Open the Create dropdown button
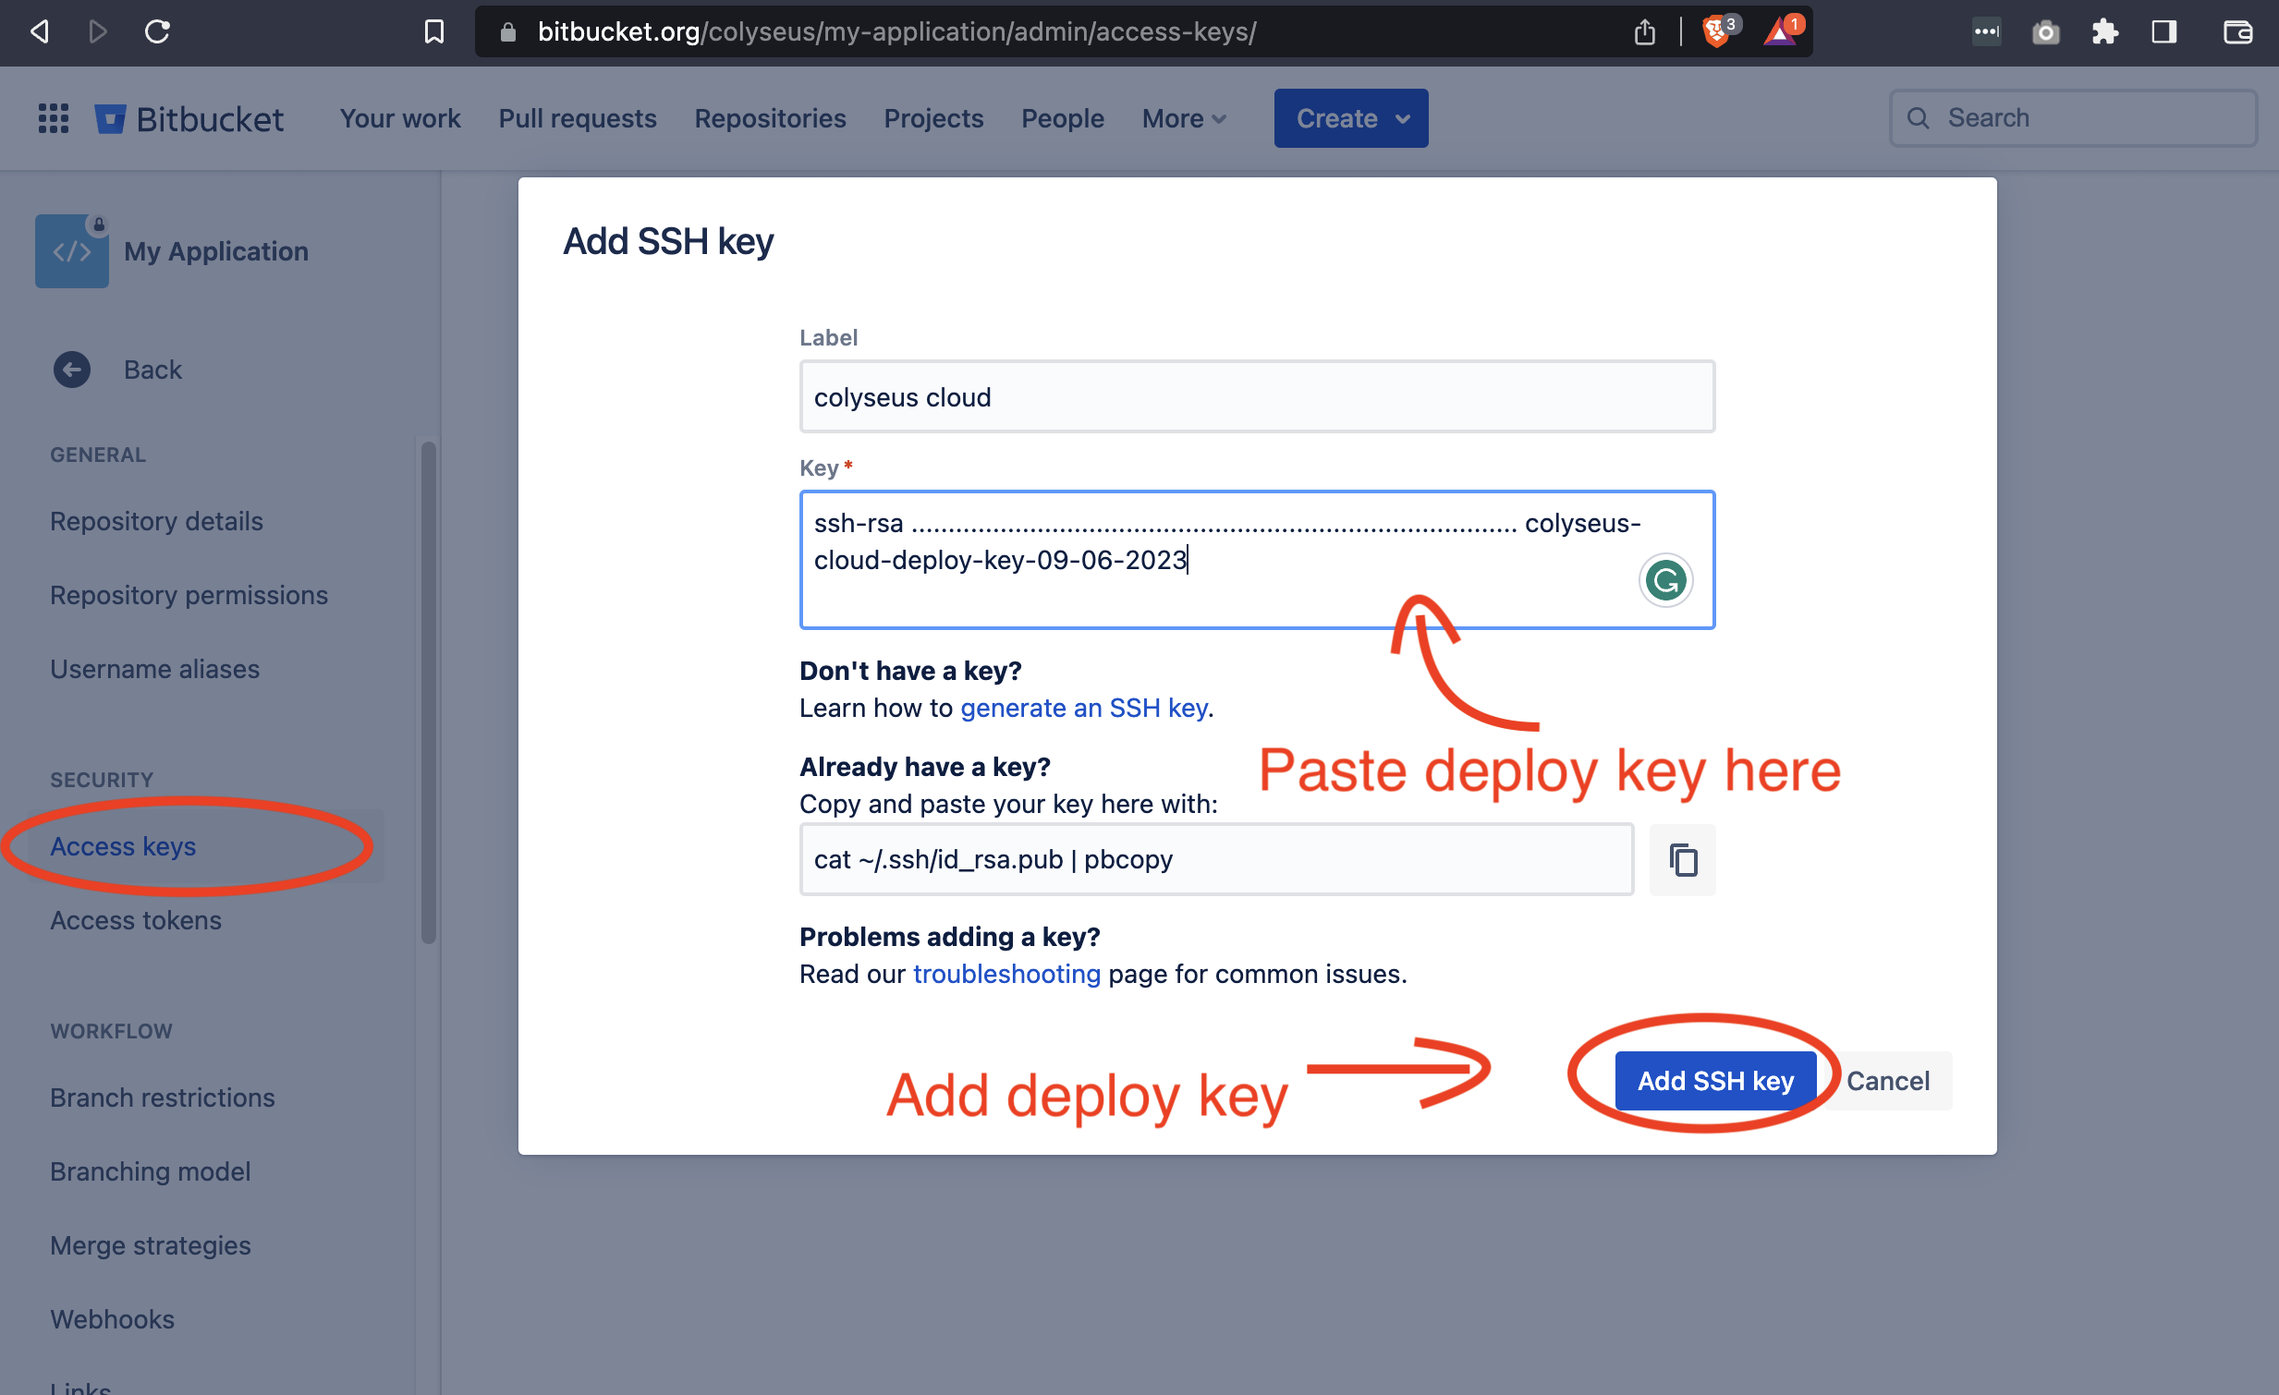 click(x=1350, y=118)
